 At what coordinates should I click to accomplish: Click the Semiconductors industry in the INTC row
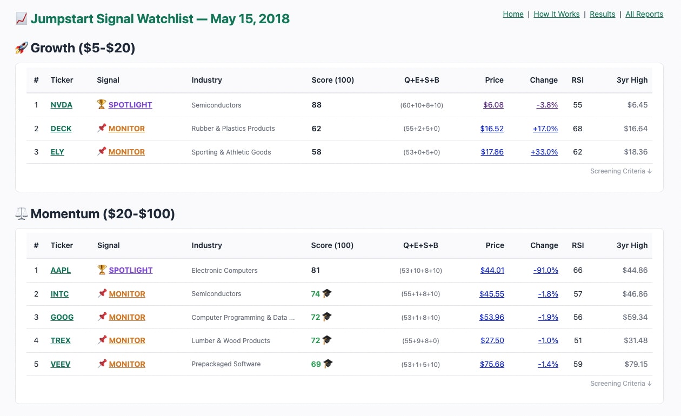coord(216,294)
